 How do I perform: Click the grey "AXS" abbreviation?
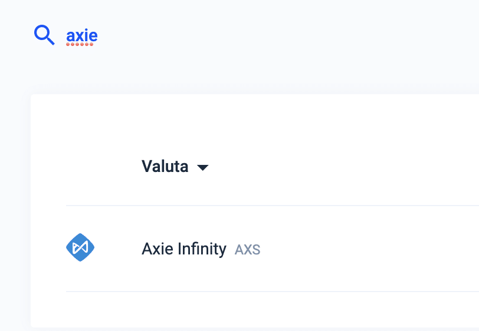pyautogui.click(x=247, y=250)
